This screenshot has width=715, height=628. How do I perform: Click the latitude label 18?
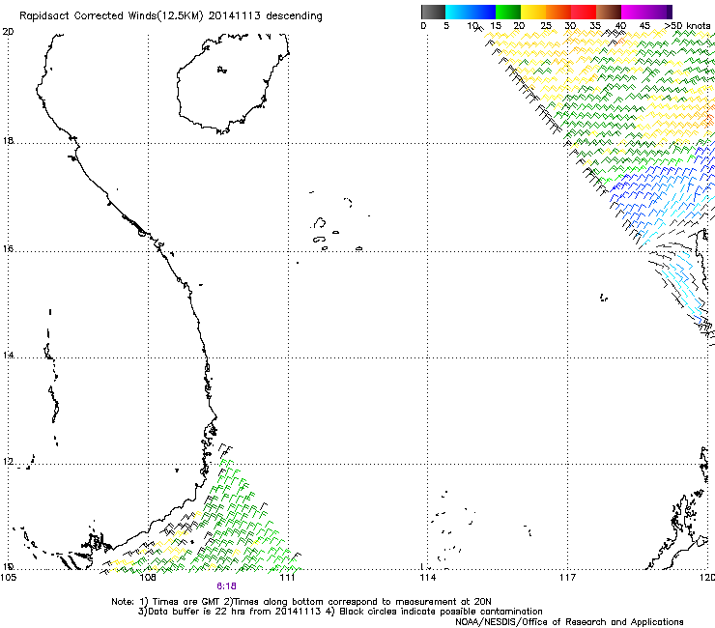pos(8,140)
